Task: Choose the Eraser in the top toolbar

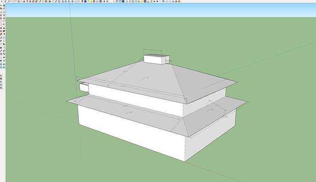Action: tap(5, 1)
